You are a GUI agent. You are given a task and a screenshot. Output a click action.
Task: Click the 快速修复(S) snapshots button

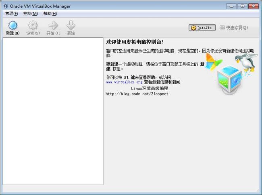[234, 28]
